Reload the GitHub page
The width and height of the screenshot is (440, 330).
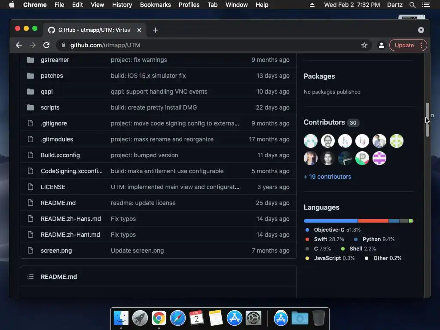coord(46,45)
